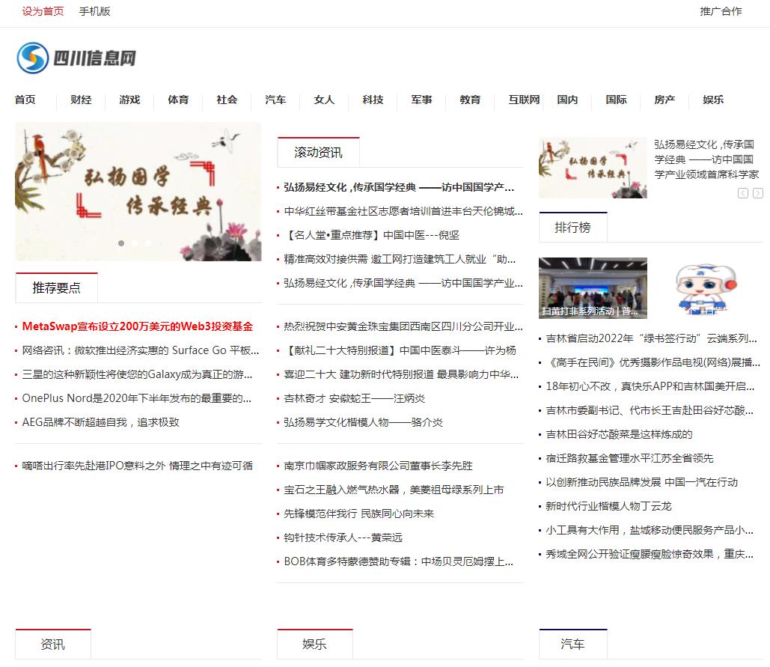The width and height of the screenshot is (770, 667).
Task: Click the 设为首页 link
Action: (43, 11)
